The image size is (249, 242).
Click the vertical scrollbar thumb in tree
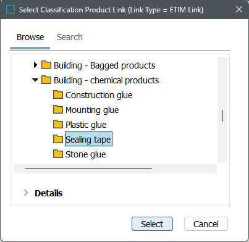(222, 115)
